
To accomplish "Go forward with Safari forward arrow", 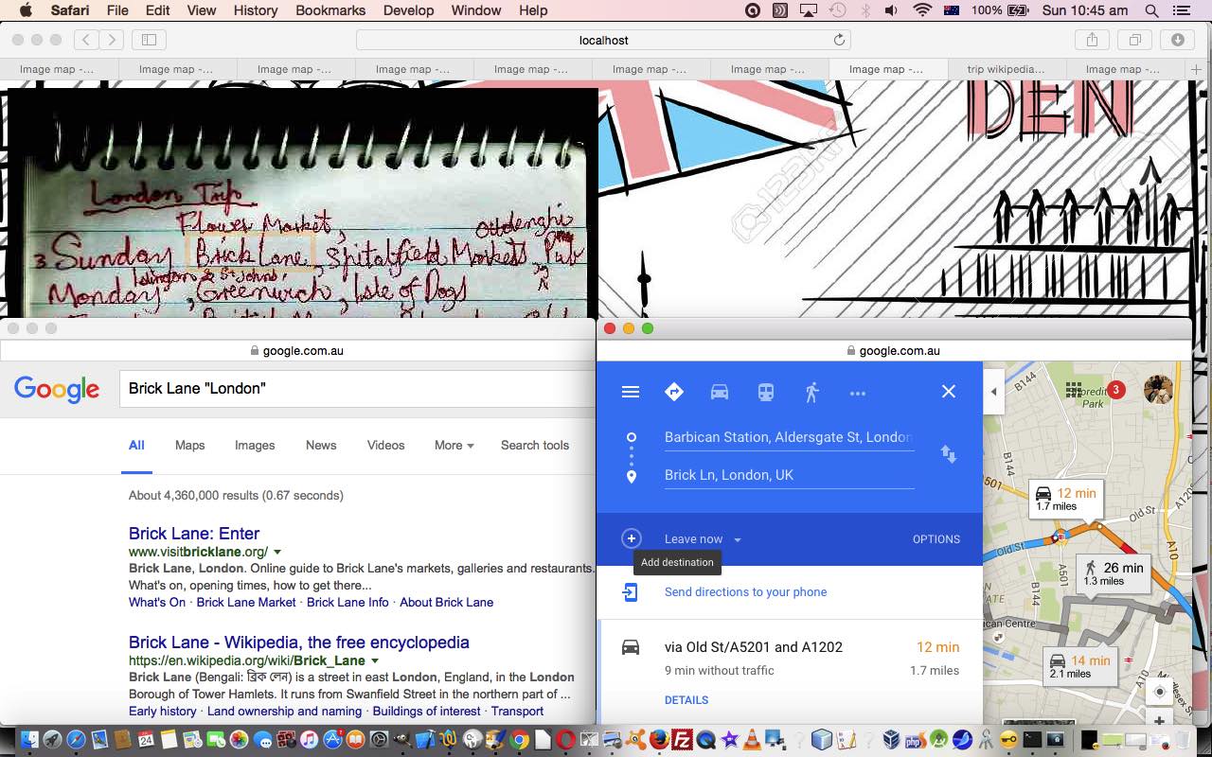I will click(x=112, y=40).
